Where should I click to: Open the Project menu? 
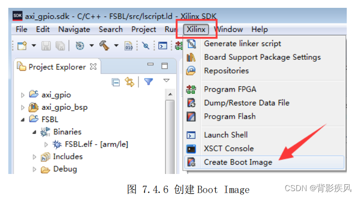144,29
